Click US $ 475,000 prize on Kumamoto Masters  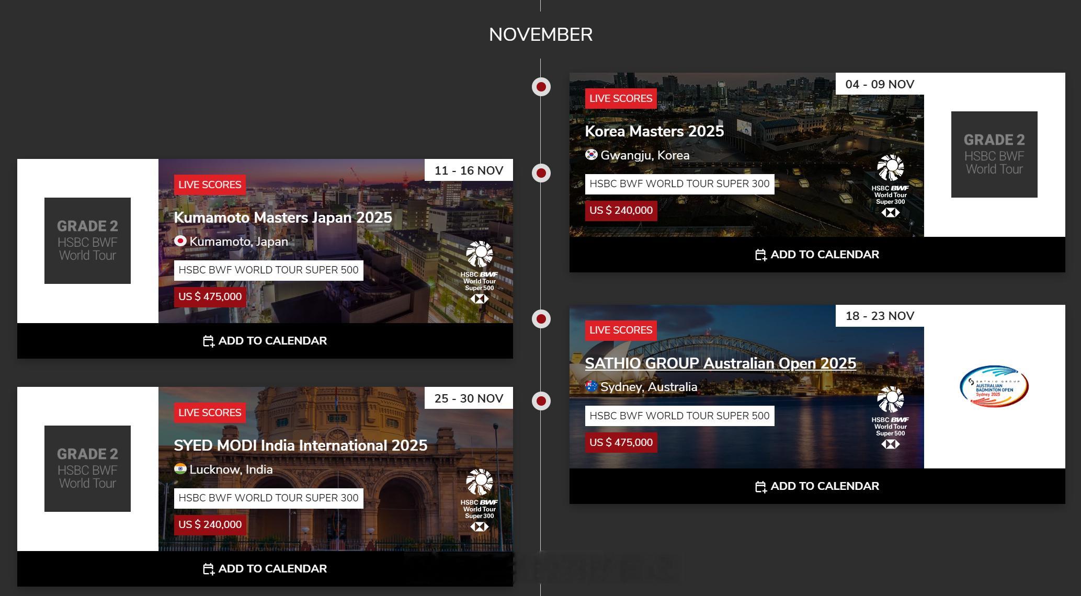(210, 297)
